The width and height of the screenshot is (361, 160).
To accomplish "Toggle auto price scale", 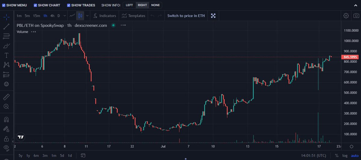I will point(354,155).
